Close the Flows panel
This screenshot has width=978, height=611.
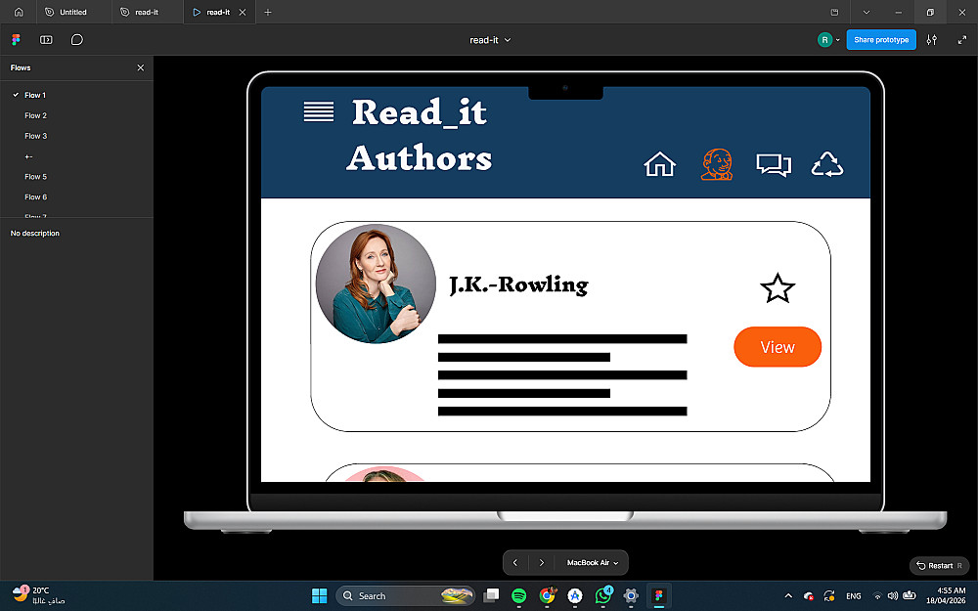coord(140,67)
